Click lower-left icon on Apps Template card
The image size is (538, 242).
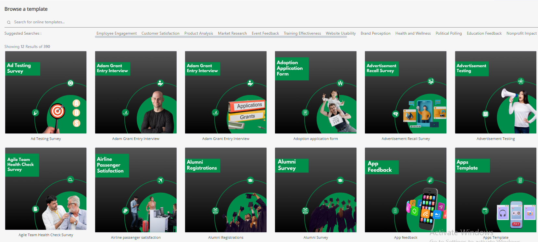(x=485, y=211)
